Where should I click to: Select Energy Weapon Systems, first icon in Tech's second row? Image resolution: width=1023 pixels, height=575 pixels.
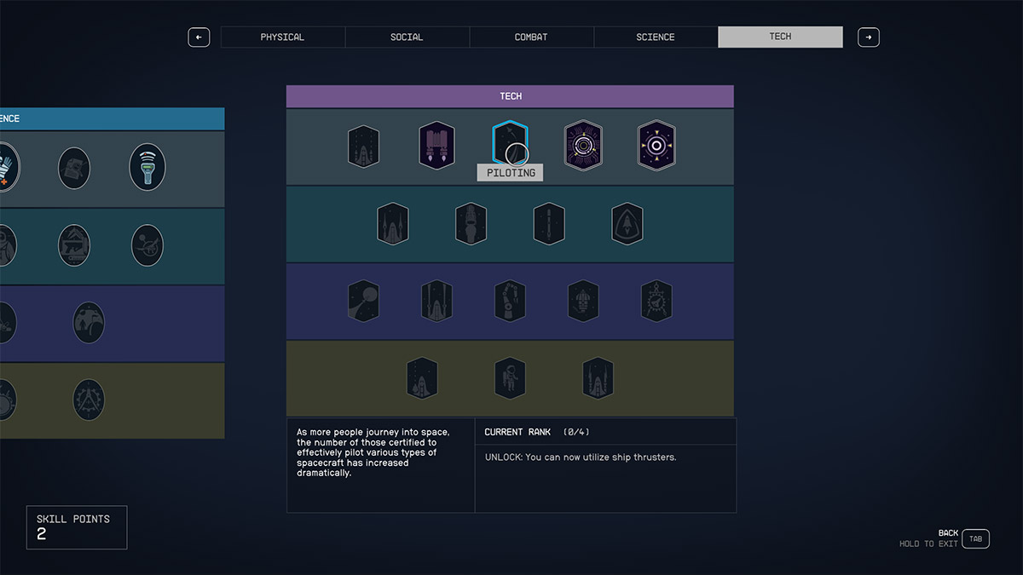393,224
